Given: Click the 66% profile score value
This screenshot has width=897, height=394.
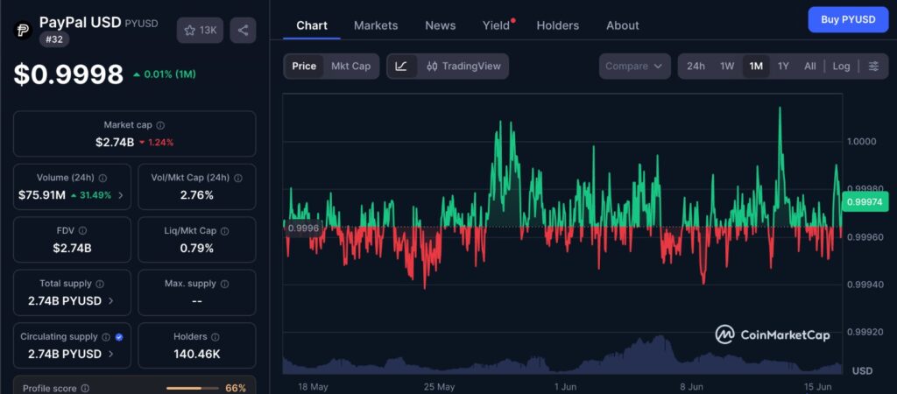Looking at the screenshot, I should (236, 388).
